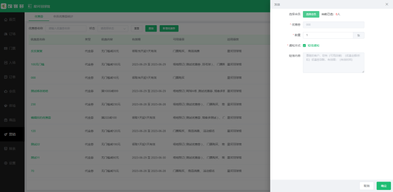Click the 可用场景 column header
The image size is (393, 192).
click(179, 39)
